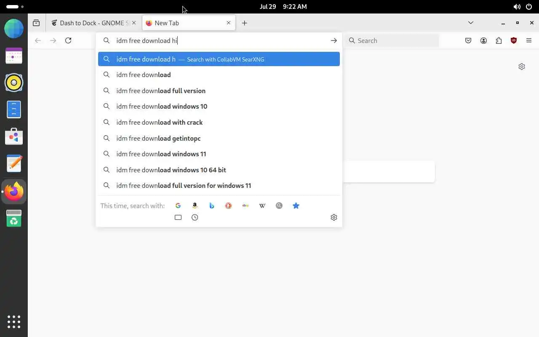Select suggestion 'idm free download getintopc'
539x337 pixels.
pos(219,138)
